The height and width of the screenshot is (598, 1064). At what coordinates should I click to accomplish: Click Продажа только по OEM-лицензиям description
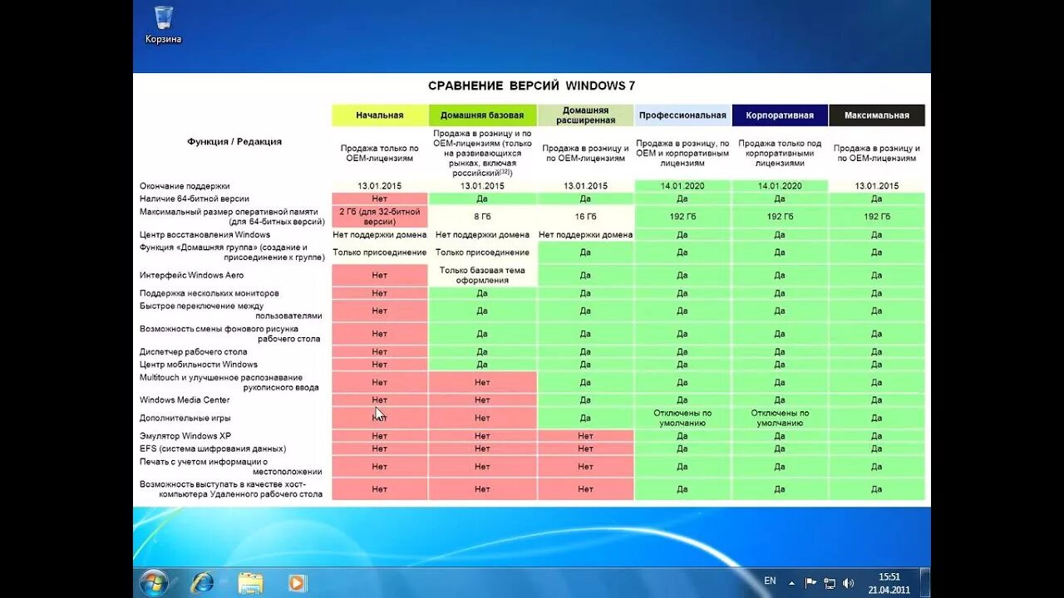pyautogui.click(x=380, y=153)
